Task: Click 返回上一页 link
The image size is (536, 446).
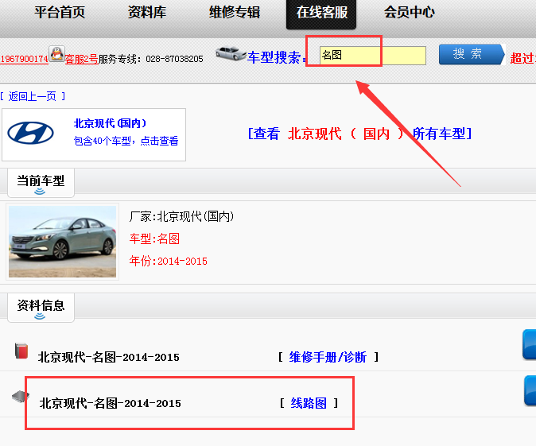Action: coord(33,97)
